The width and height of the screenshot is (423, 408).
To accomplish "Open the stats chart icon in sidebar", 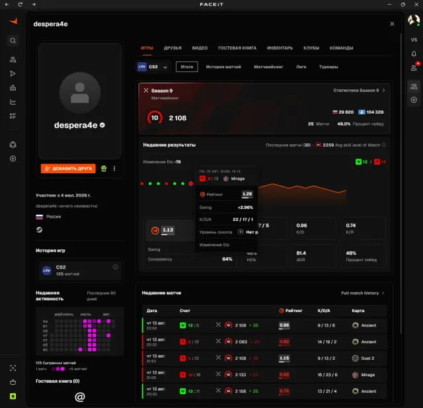I will click(13, 102).
